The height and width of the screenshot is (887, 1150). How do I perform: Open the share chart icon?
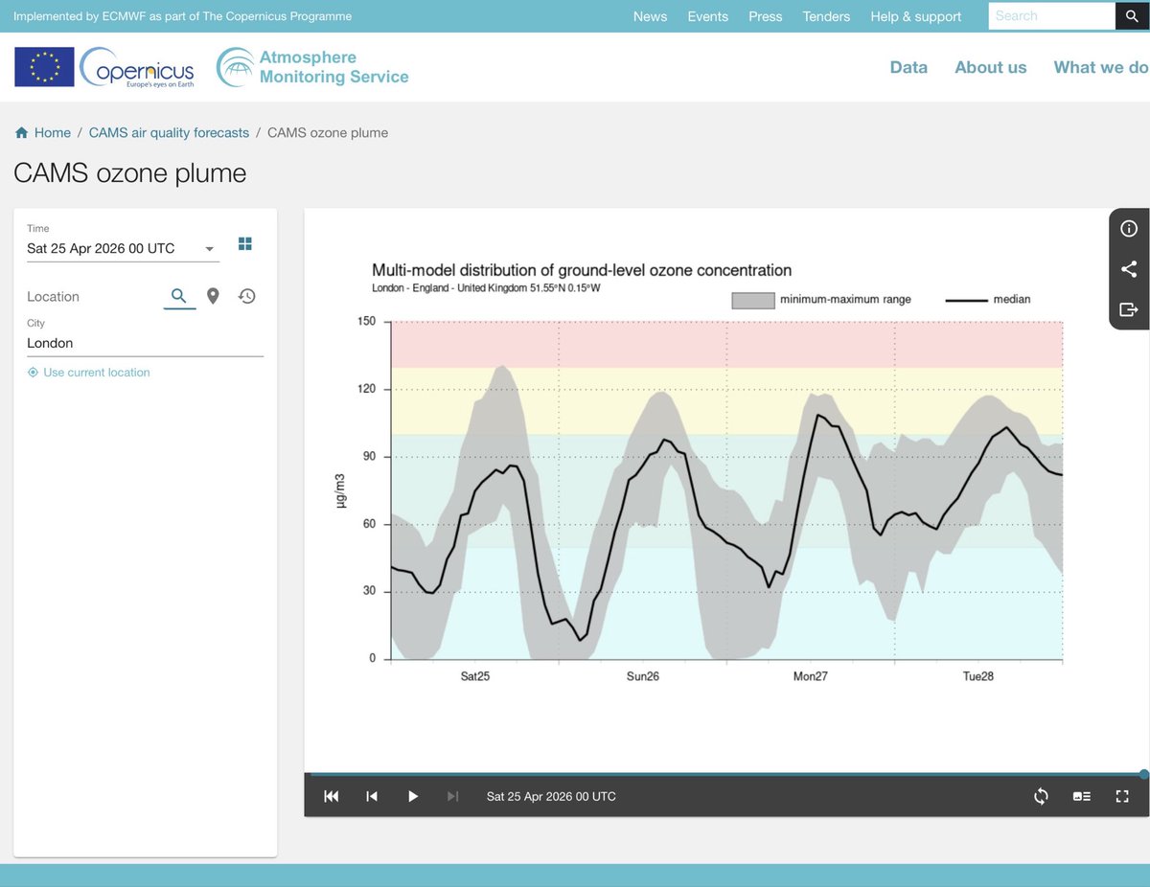pos(1128,269)
